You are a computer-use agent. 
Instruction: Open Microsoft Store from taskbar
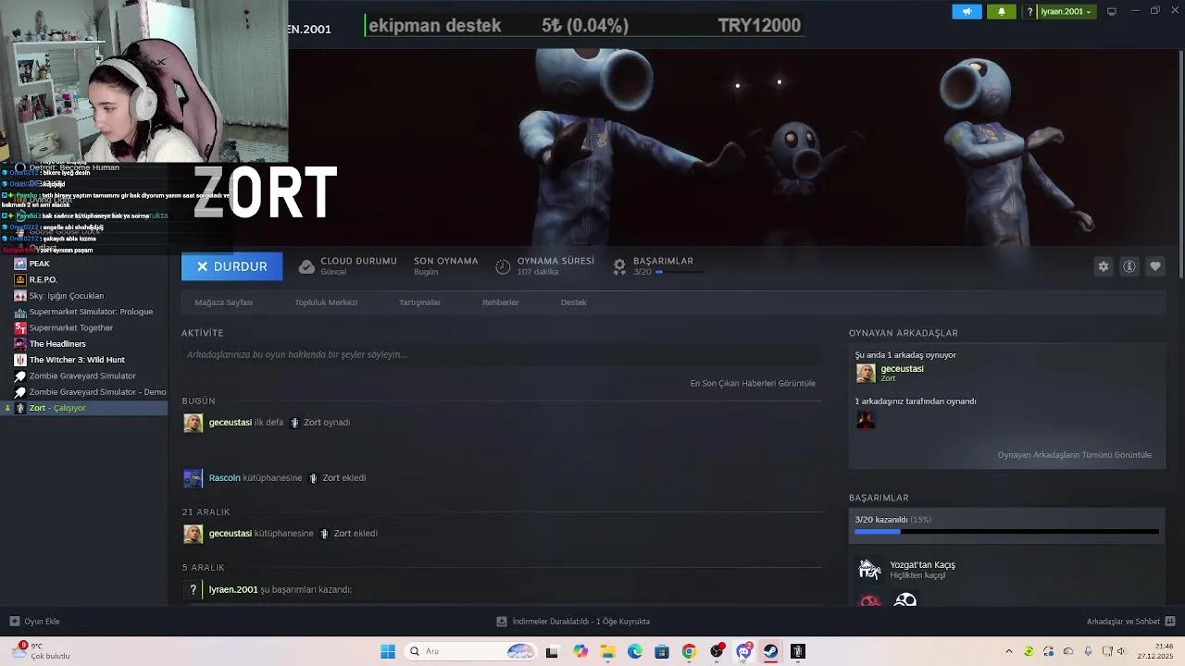pyautogui.click(x=662, y=651)
